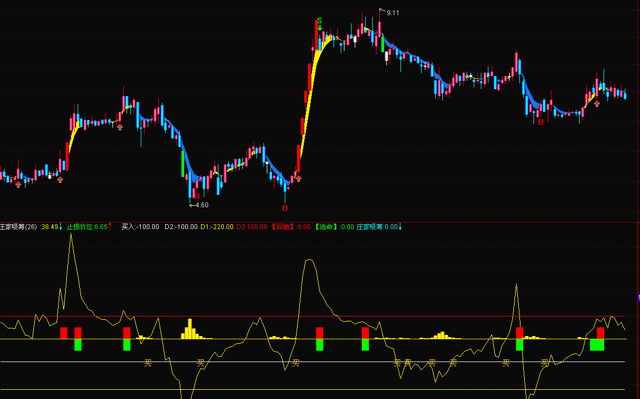Select the green 【逃命】:0.00 label
The height and width of the screenshot is (399, 640).
[x=334, y=227]
